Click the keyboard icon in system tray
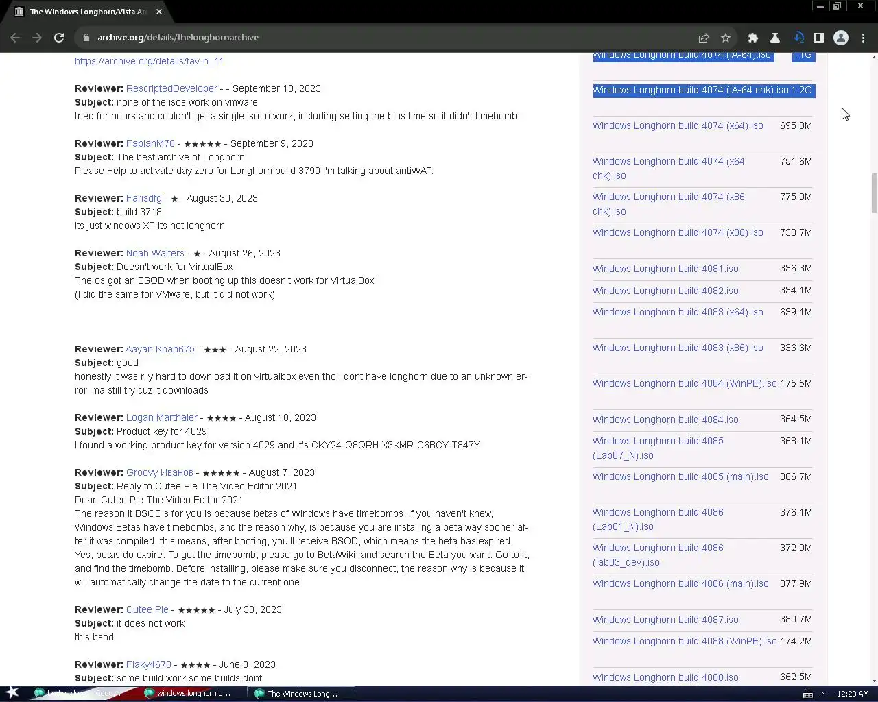This screenshot has height=702, width=878. 807,694
